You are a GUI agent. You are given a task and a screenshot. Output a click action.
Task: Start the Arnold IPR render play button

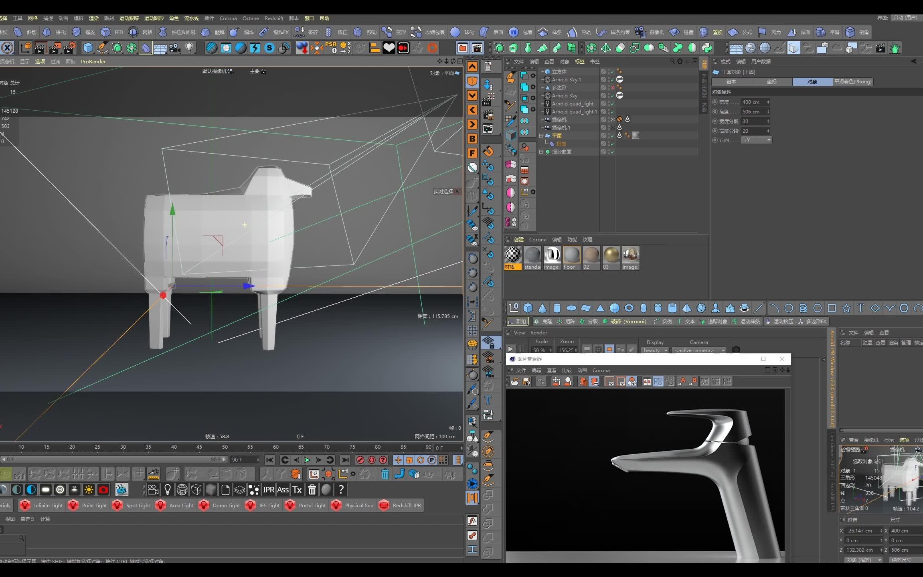click(510, 350)
